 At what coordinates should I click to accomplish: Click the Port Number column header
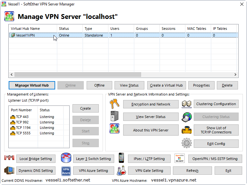coord(23,110)
